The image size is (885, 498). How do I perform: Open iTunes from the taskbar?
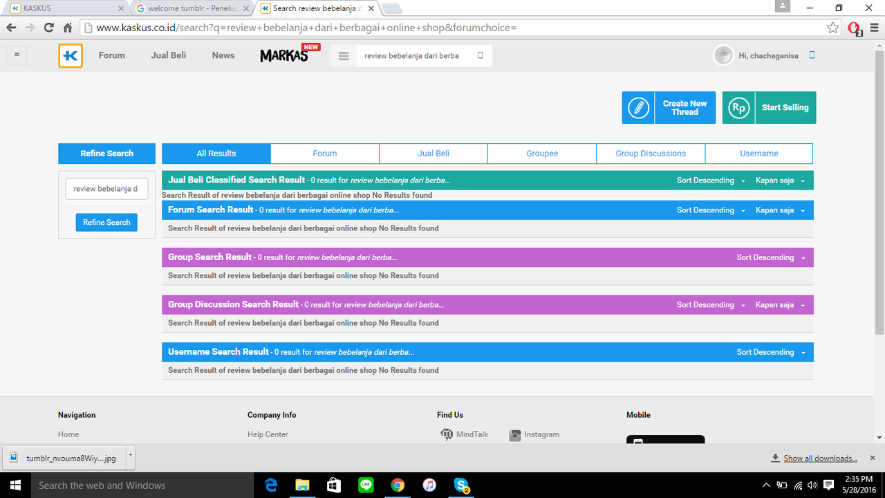click(429, 486)
